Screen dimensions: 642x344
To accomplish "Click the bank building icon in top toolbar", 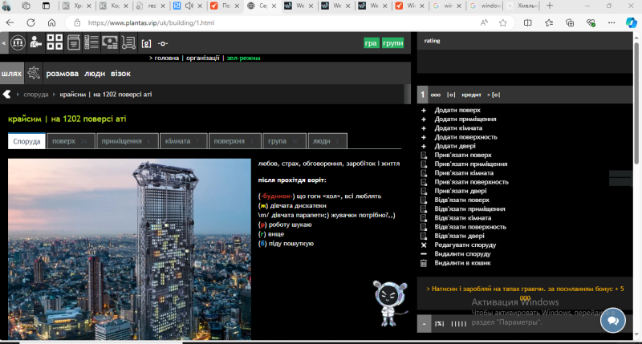I will click(17, 42).
